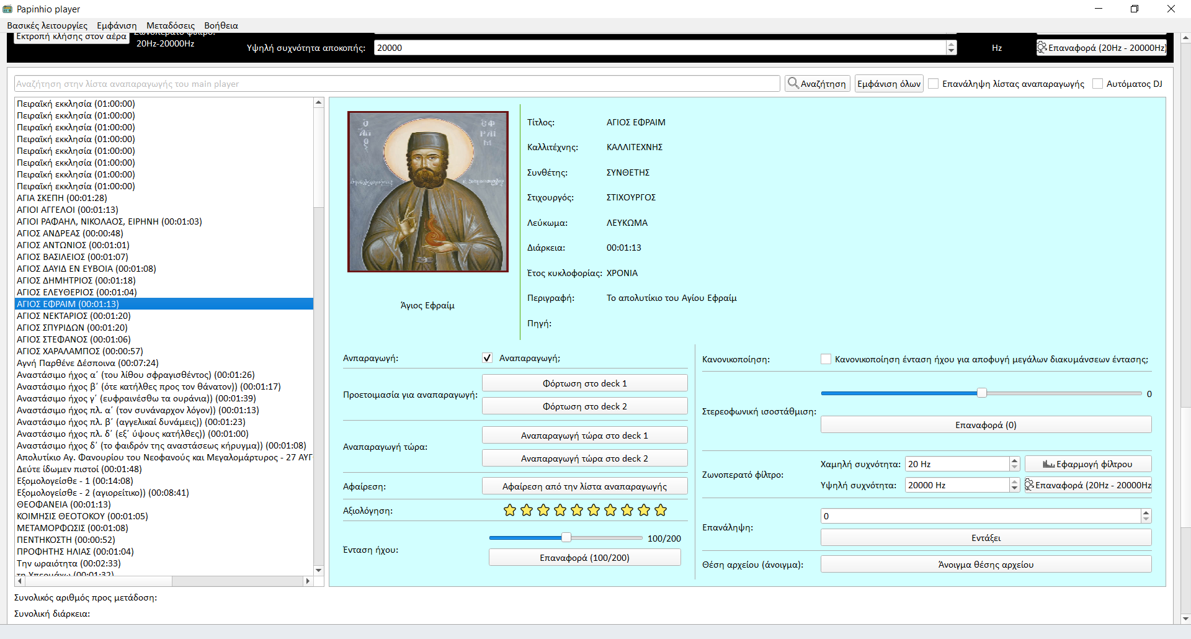Click the playlist horizontal scrollbar right arrow
Viewport: 1191px width, 639px height.
pos(308,581)
